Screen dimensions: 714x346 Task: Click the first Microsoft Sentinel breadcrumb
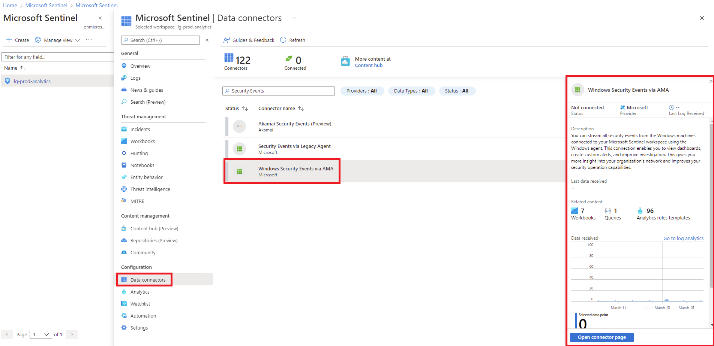[46, 5]
